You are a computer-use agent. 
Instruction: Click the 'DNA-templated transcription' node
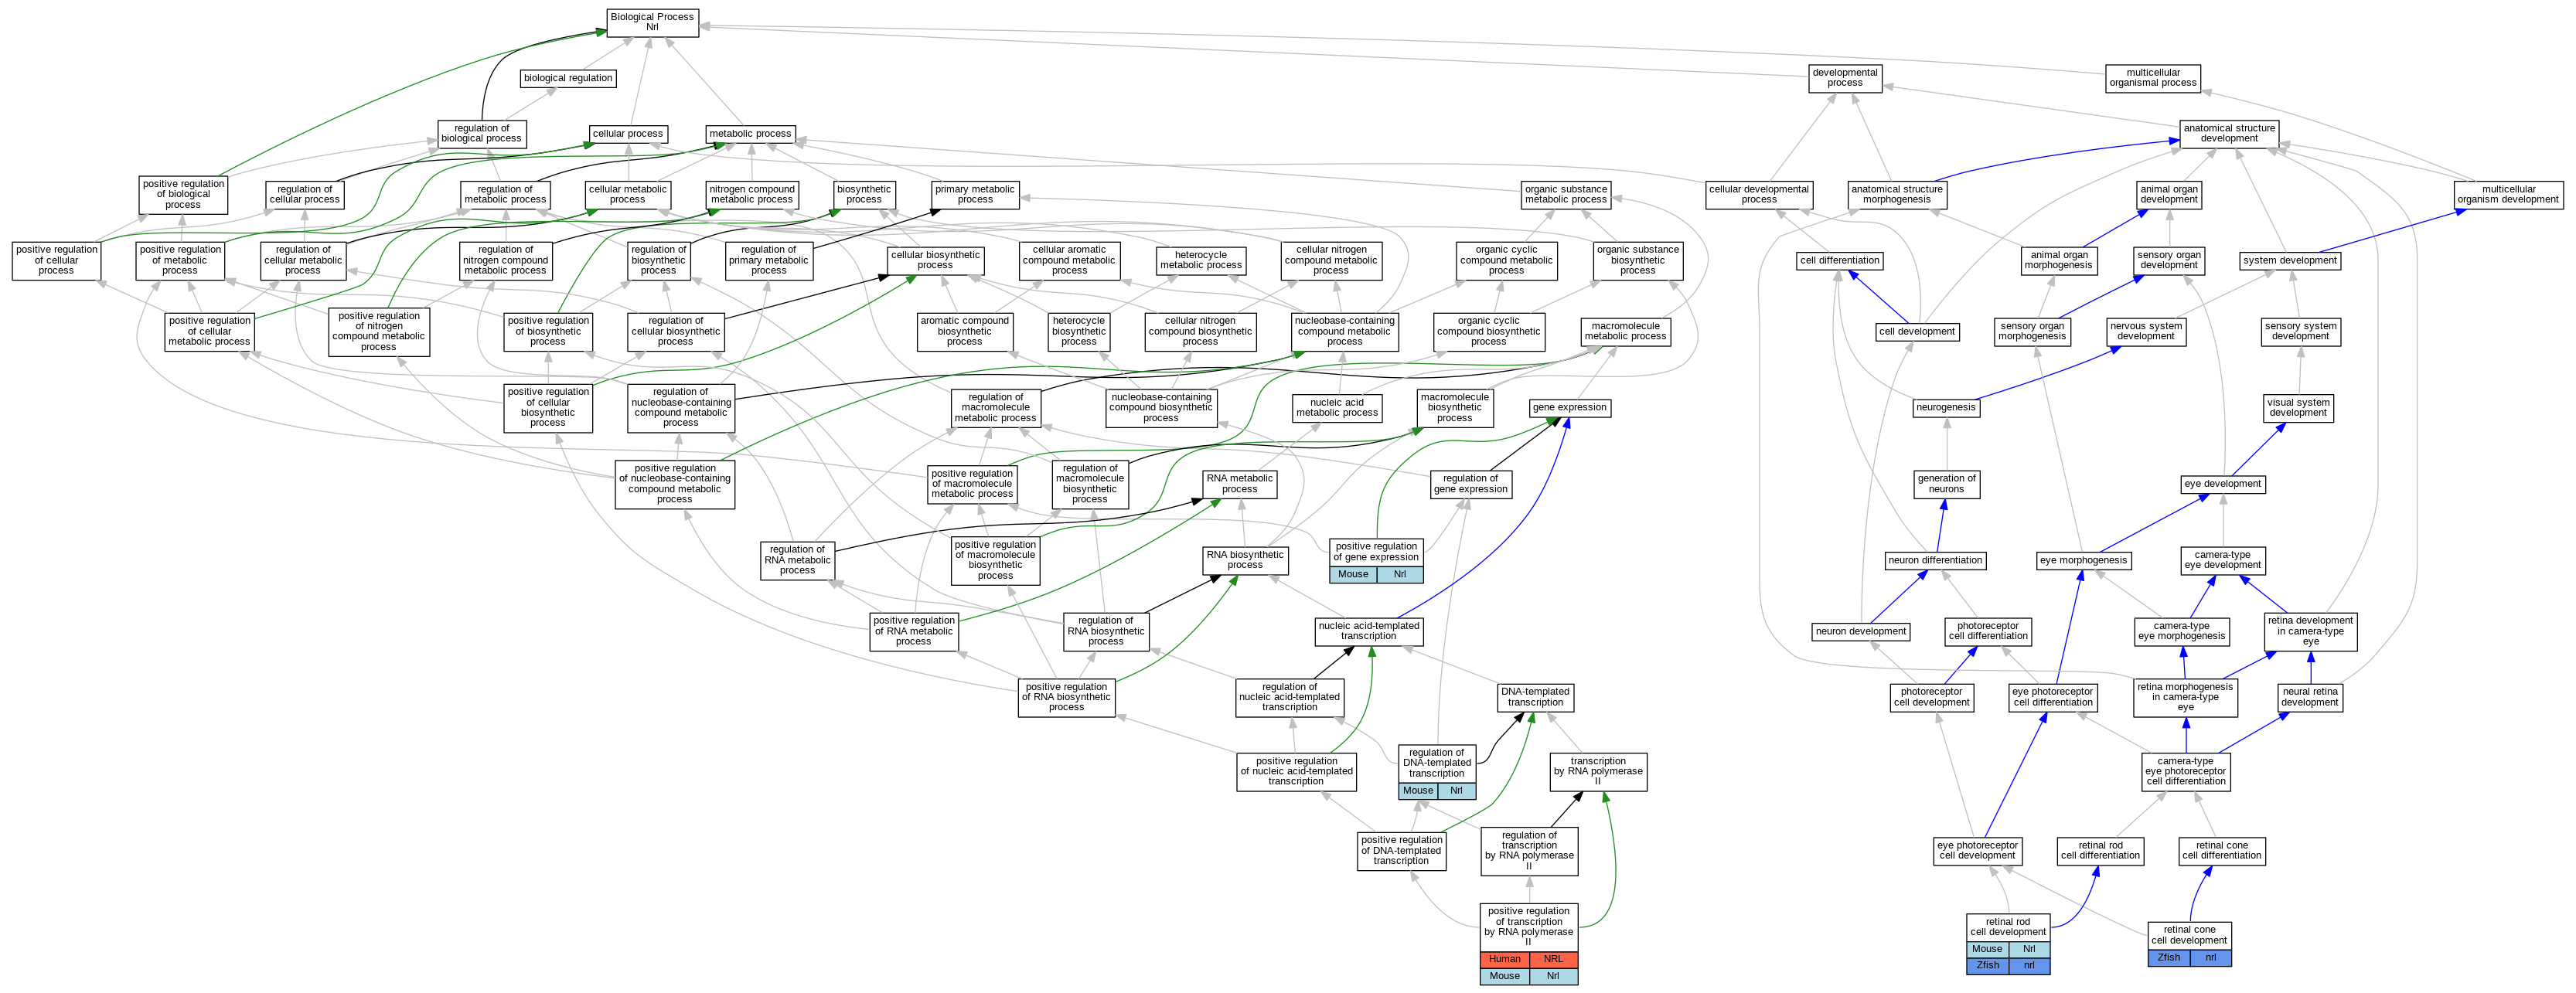(x=1535, y=698)
